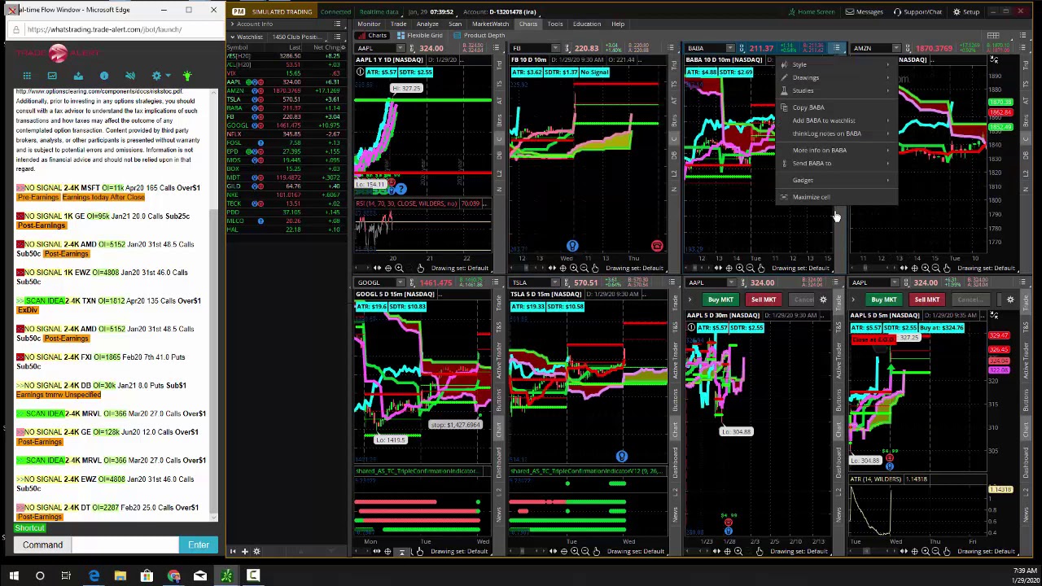The image size is (1042, 586).
Task: Open Messages
Action: click(865, 11)
